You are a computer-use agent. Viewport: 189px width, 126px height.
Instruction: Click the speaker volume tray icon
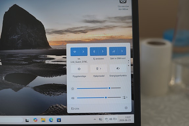point(110,119)
